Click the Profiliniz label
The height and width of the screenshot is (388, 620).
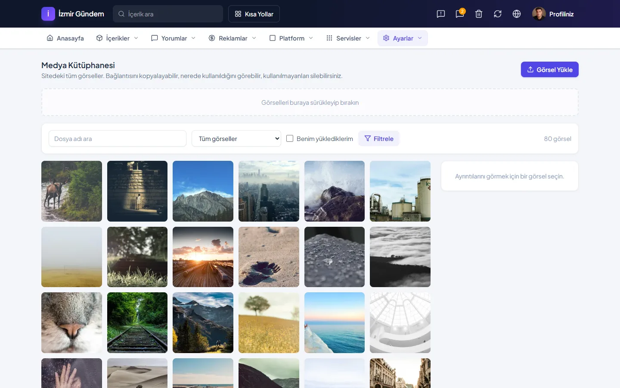[561, 14]
